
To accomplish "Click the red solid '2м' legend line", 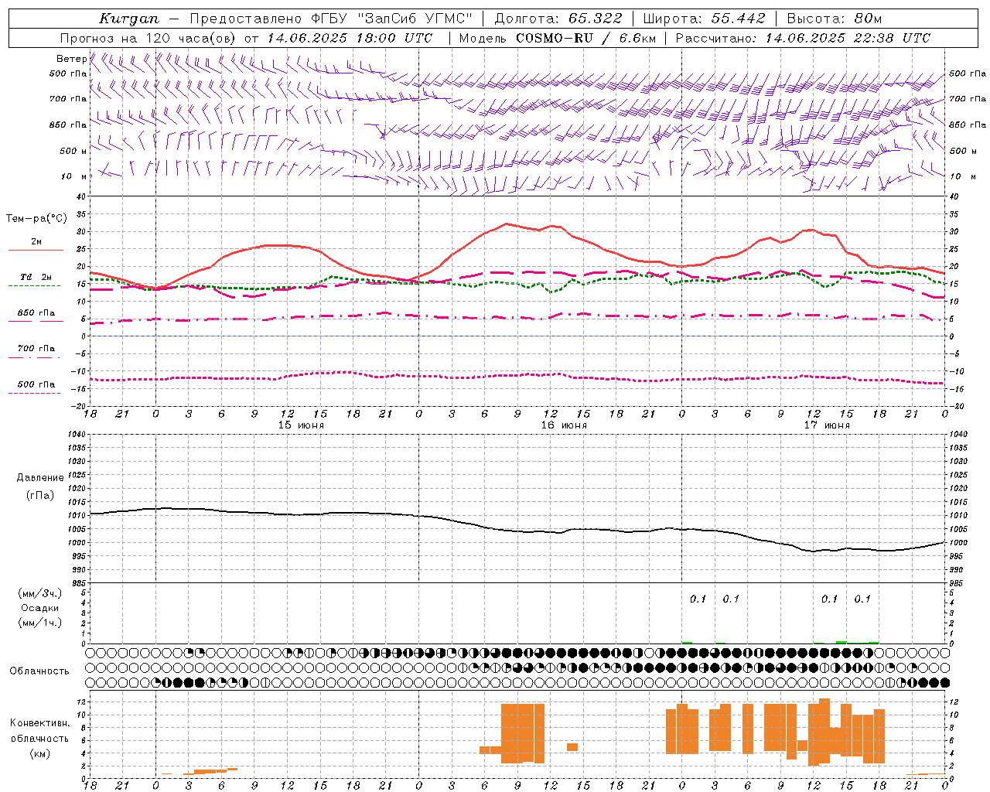I will click(x=36, y=250).
